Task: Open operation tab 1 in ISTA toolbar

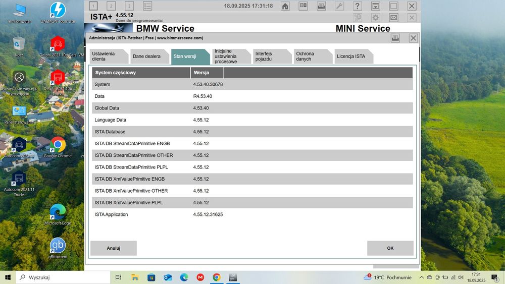Action: click(93, 6)
